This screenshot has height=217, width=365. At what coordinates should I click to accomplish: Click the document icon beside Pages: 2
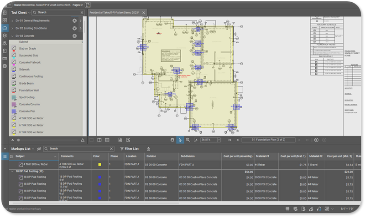(x=88, y=5)
